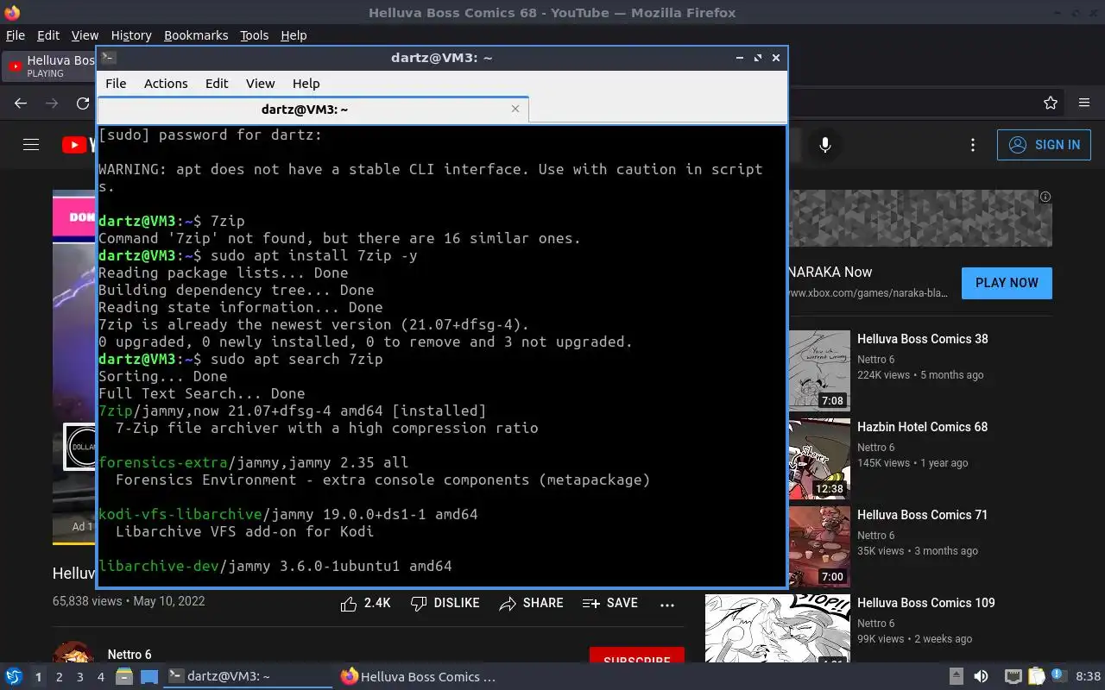The image size is (1105, 690).
Task: Bookmark this page with star icon
Action: pos(1051,103)
